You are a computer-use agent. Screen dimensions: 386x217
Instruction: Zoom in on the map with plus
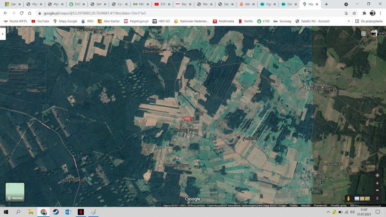pos(377,183)
